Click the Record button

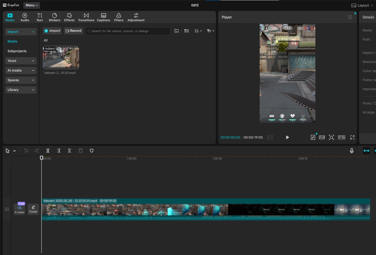click(74, 31)
